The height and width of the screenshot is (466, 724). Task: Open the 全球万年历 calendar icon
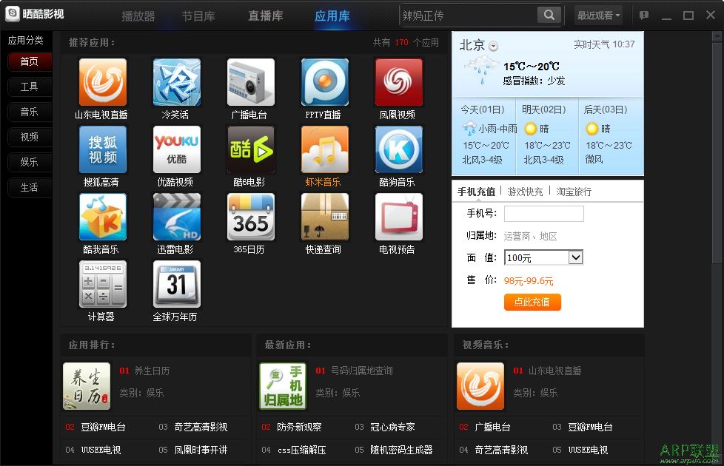pos(176,284)
